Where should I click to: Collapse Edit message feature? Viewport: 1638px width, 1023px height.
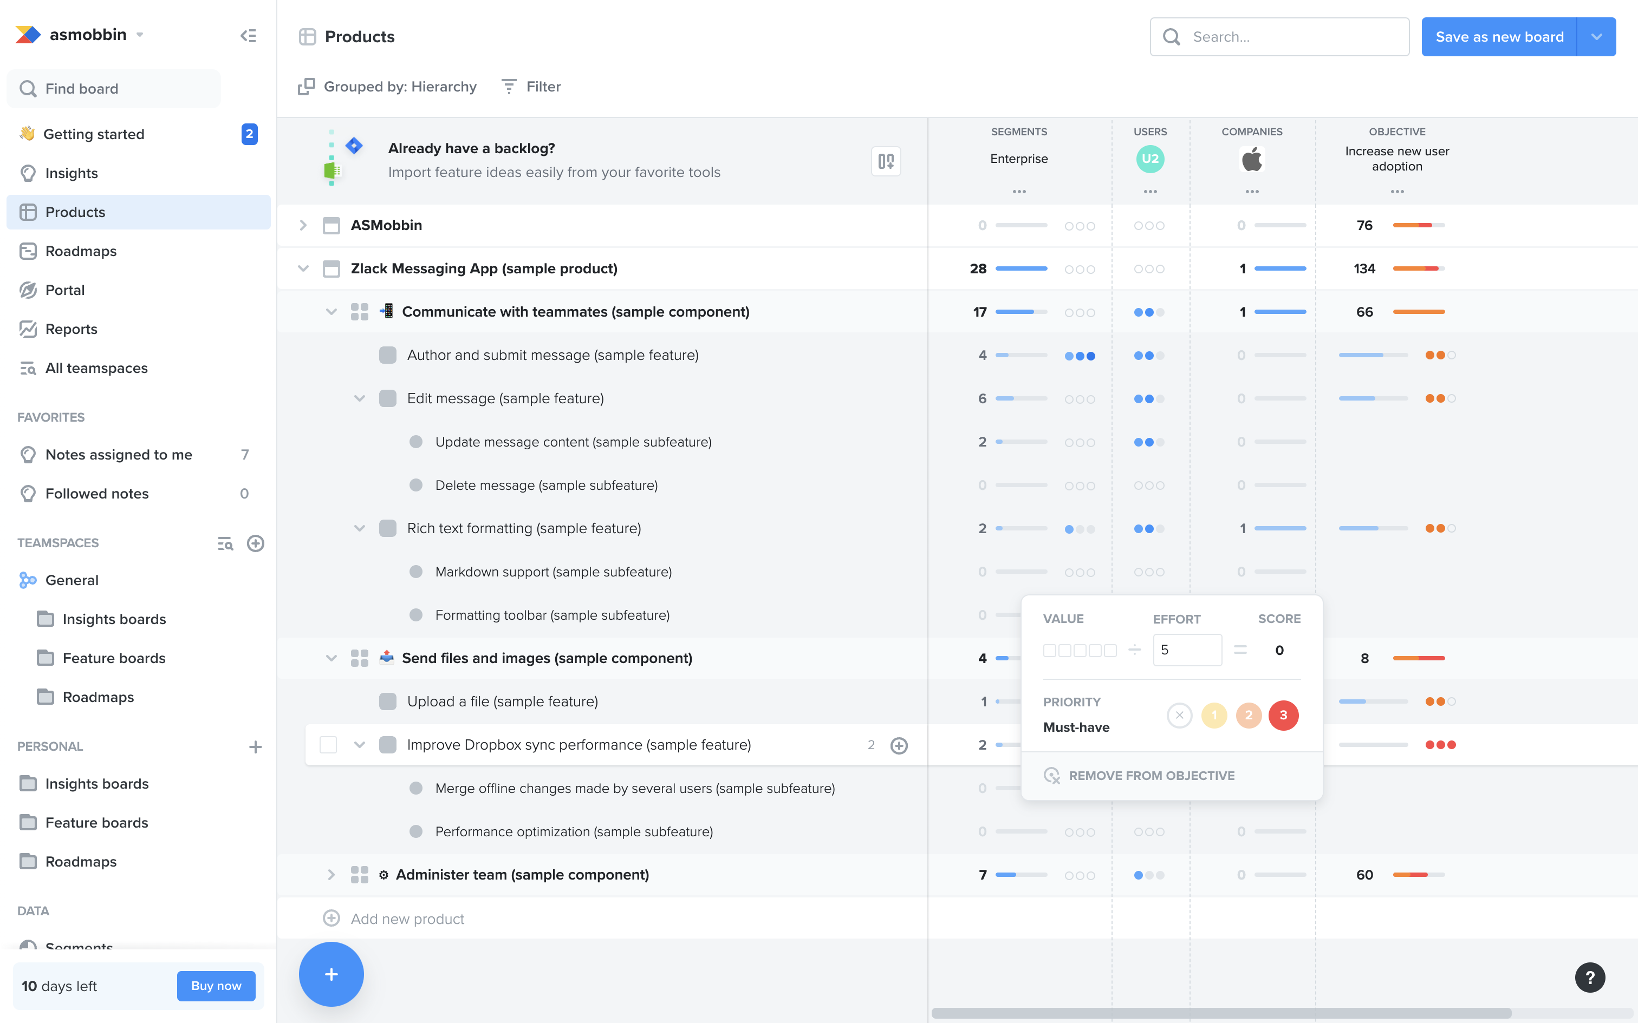[x=360, y=398]
